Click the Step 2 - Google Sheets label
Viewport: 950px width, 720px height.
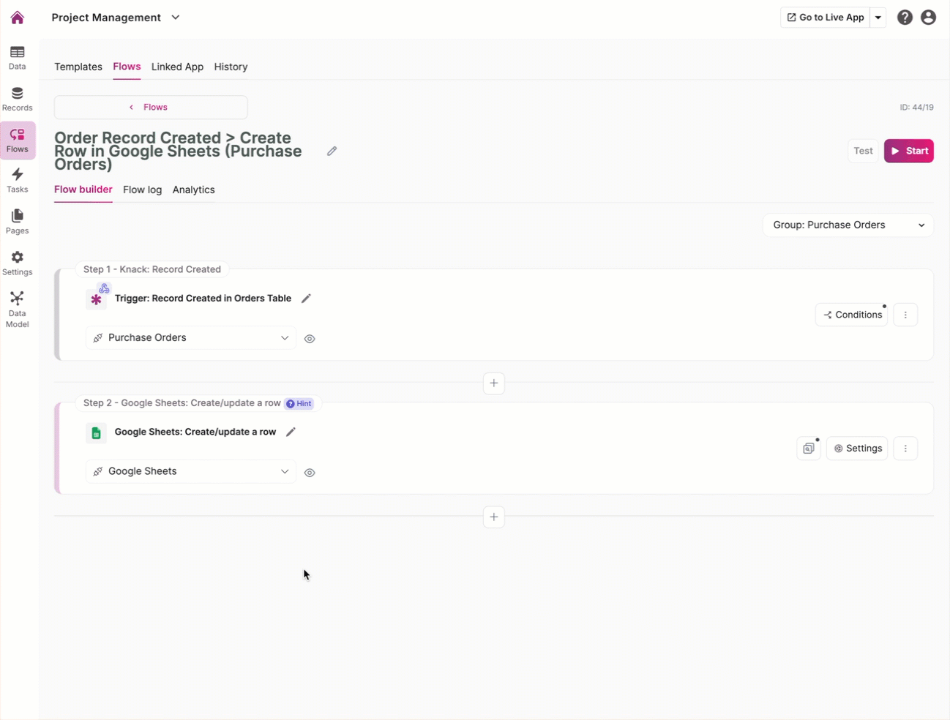[182, 403]
